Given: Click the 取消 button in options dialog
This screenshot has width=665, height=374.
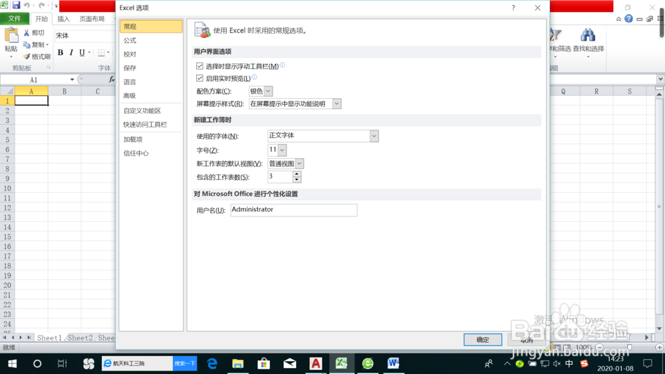Looking at the screenshot, I should (x=527, y=339).
